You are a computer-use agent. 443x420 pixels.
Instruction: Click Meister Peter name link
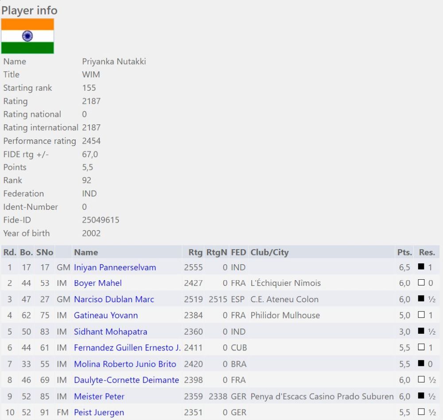99,397
